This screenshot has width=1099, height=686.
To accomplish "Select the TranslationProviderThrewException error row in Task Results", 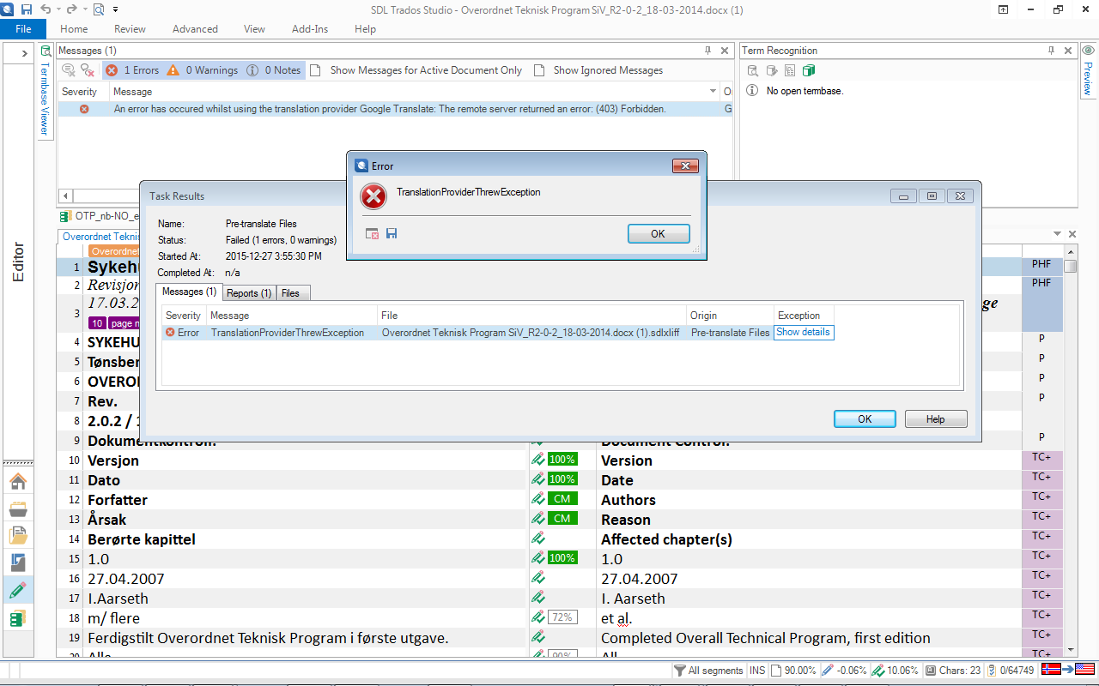I will (498, 332).
